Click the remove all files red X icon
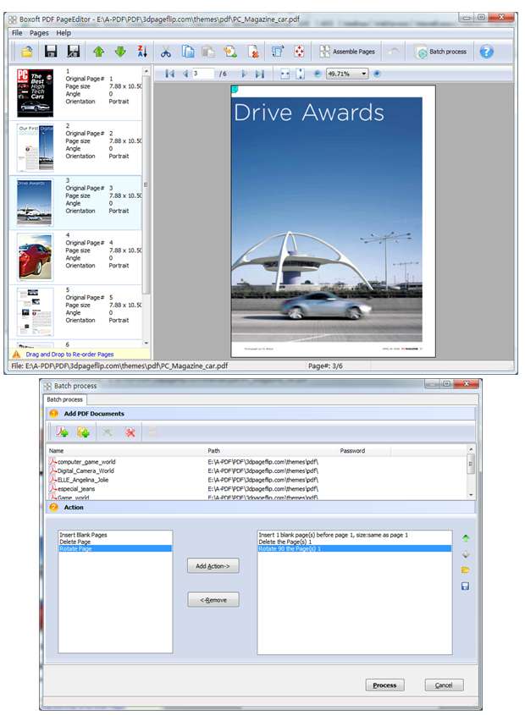 [x=130, y=432]
